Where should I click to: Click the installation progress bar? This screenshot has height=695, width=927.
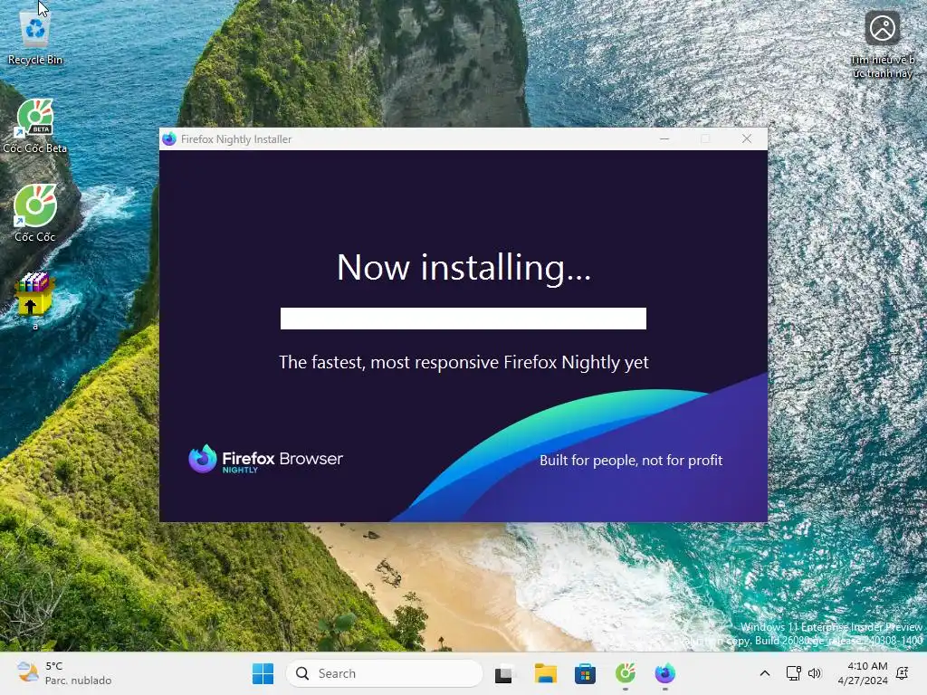pyautogui.click(x=463, y=319)
